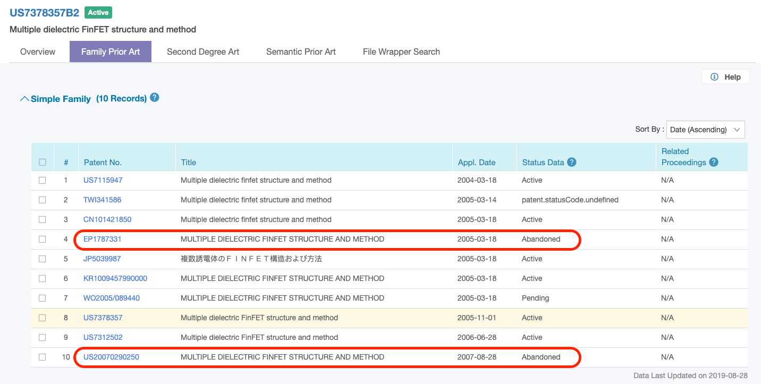Switch to the Overview tab
The width and height of the screenshot is (761, 384).
38,52
